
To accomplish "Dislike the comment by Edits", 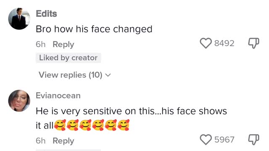I will [x=254, y=43].
